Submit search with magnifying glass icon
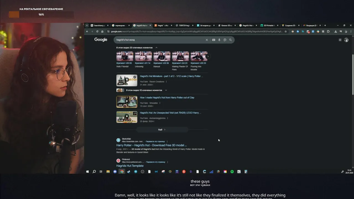The height and width of the screenshot is (199, 354). (230, 40)
